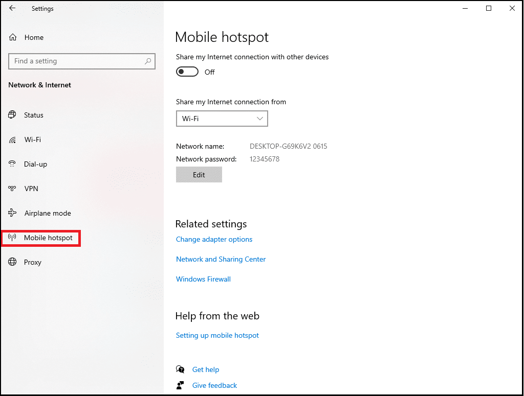Click network name DESKTOP-G69K6V2 0615
The height and width of the screenshot is (396, 524).
pyautogui.click(x=288, y=146)
